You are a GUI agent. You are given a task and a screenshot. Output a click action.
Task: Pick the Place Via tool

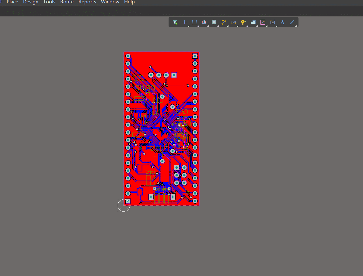click(x=243, y=22)
